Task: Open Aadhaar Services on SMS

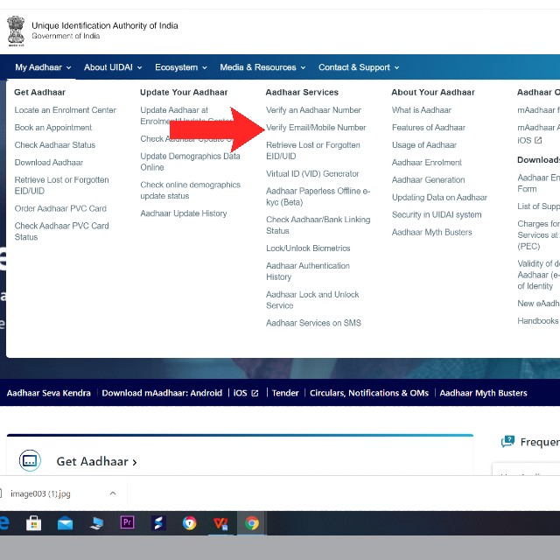Action: pos(313,323)
